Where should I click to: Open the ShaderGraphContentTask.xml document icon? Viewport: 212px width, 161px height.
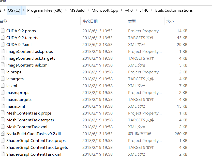pyautogui.click(x=3, y=154)
